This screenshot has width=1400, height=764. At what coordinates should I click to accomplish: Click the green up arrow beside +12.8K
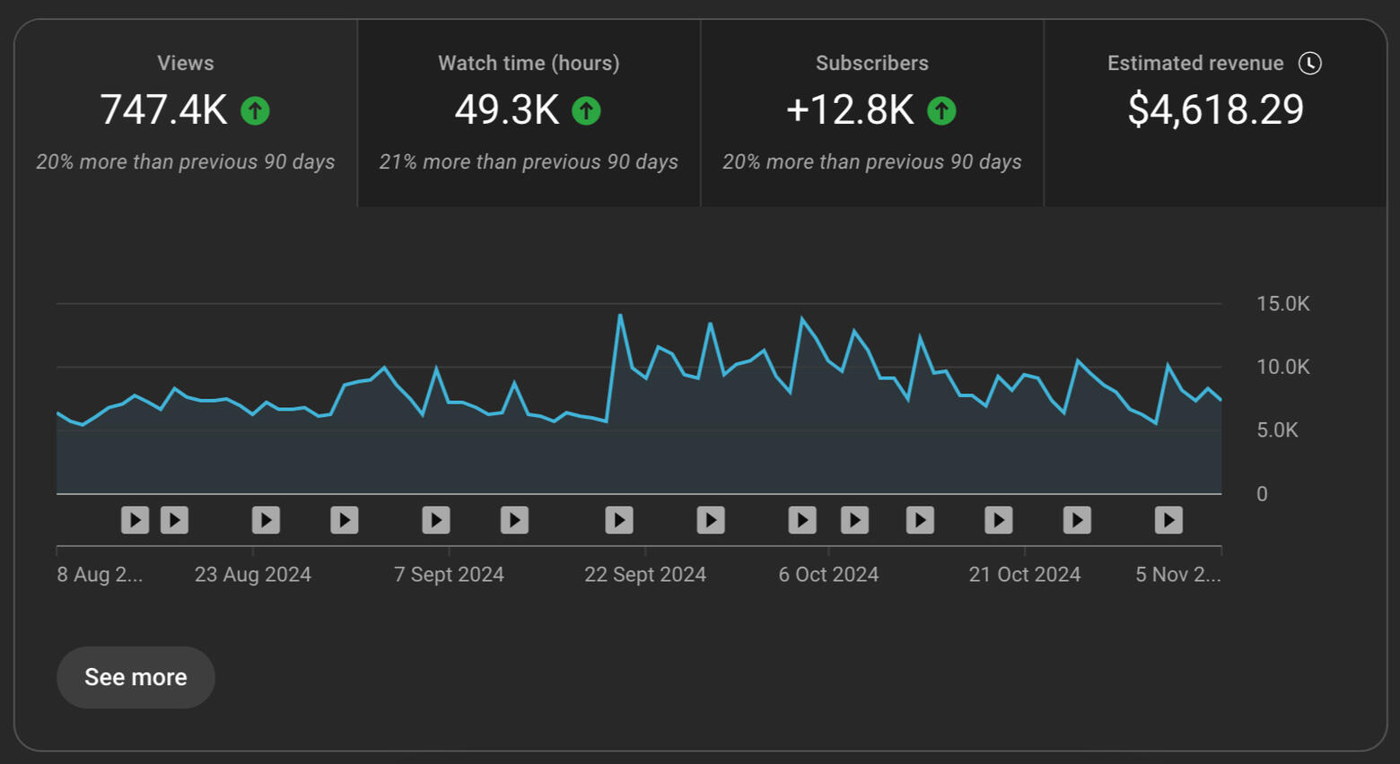941,111
